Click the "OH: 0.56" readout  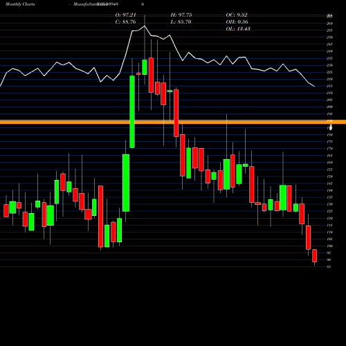click(237, 21)
